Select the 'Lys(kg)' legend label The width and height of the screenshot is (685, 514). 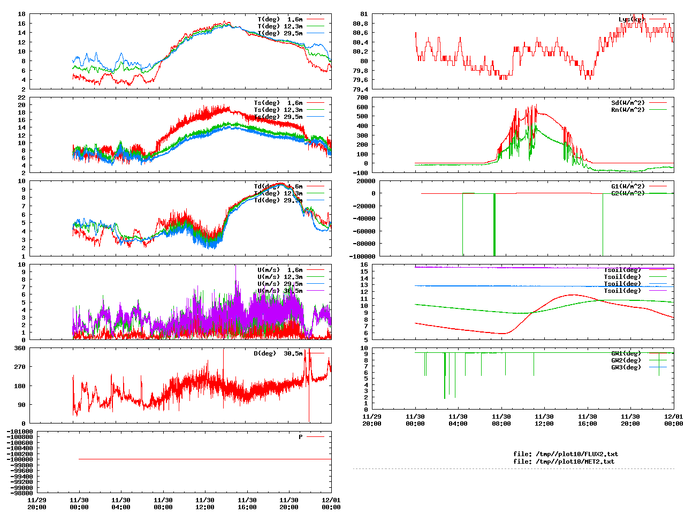(631, 19)
